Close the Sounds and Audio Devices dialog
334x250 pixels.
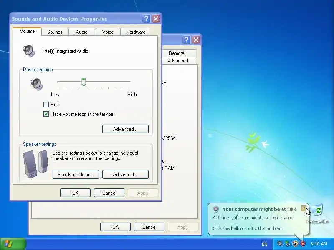(x=156, y=19)
